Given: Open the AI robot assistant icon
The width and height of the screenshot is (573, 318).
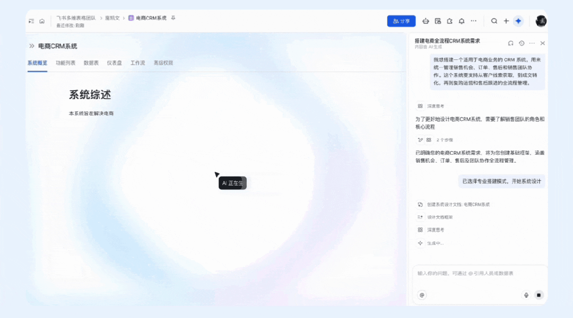Looking at the screenshot, I should tap(426, 21).
